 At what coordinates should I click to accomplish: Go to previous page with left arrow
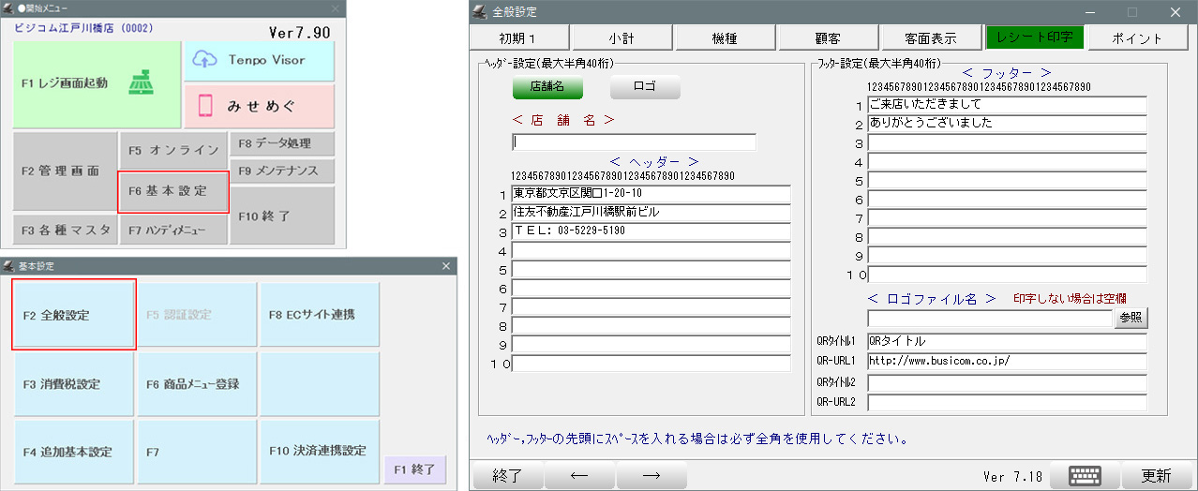coord(579,476)
